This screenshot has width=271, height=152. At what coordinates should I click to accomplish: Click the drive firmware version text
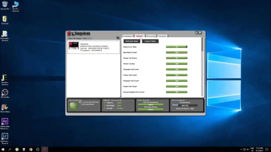tap(91, 51)
